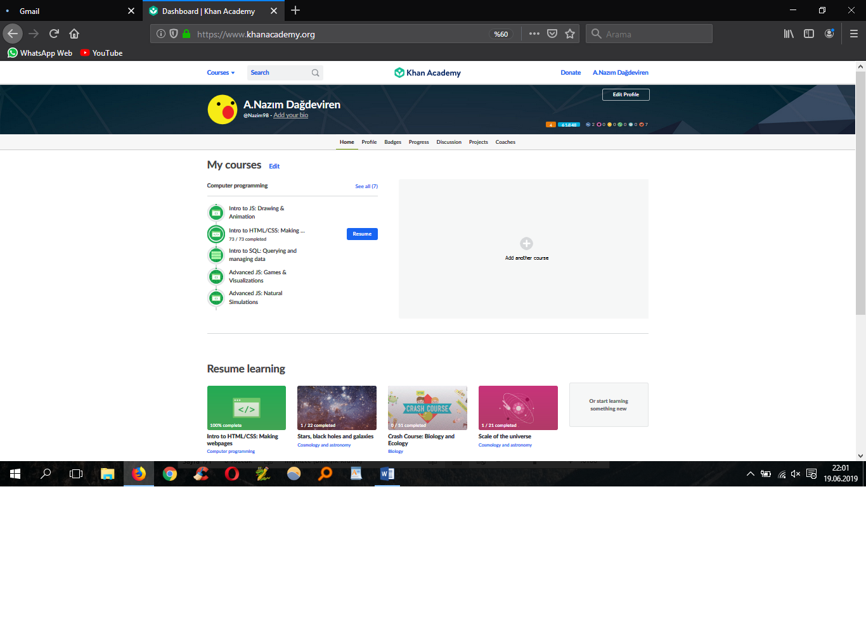Click the taskbar clock showing 22:01
Screen dimensions: 866x622
[x=841, y=474]
